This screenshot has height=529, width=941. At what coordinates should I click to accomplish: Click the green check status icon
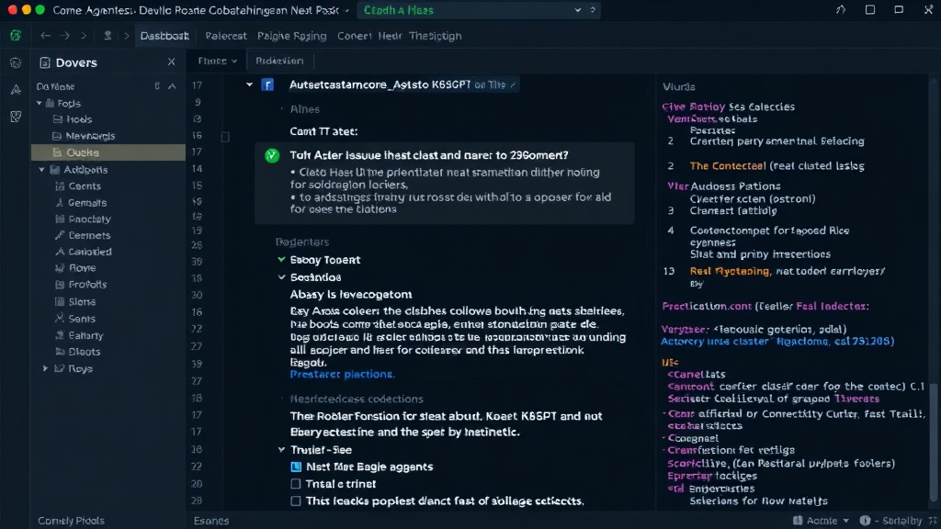point(272,155)
